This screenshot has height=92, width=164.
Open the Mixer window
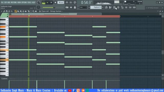click(118, 7)
